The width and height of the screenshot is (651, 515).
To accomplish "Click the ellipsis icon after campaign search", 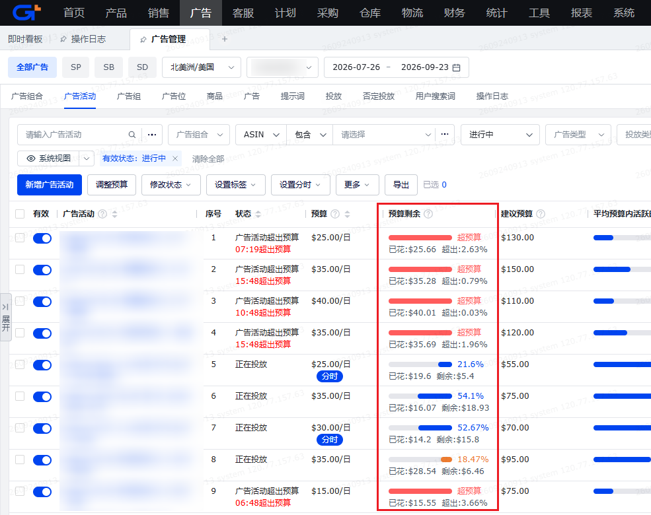I will click(152, 135).
